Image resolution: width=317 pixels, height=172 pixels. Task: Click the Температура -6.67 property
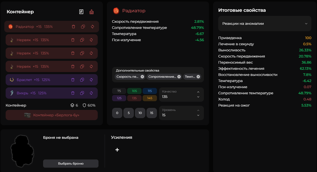pos(158,34)
